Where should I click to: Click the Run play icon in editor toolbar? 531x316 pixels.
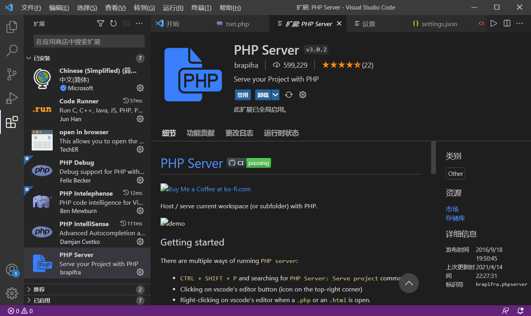(x=493, y=24)
